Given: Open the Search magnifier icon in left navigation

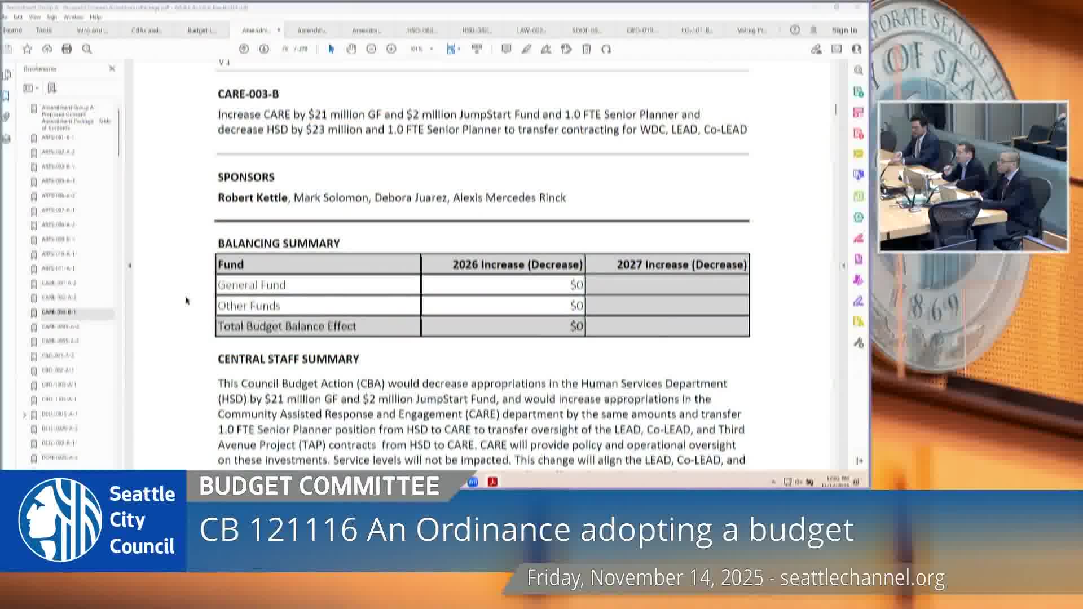Looking at the screenshot, I should pyautogui.click(x=87, y=50).
